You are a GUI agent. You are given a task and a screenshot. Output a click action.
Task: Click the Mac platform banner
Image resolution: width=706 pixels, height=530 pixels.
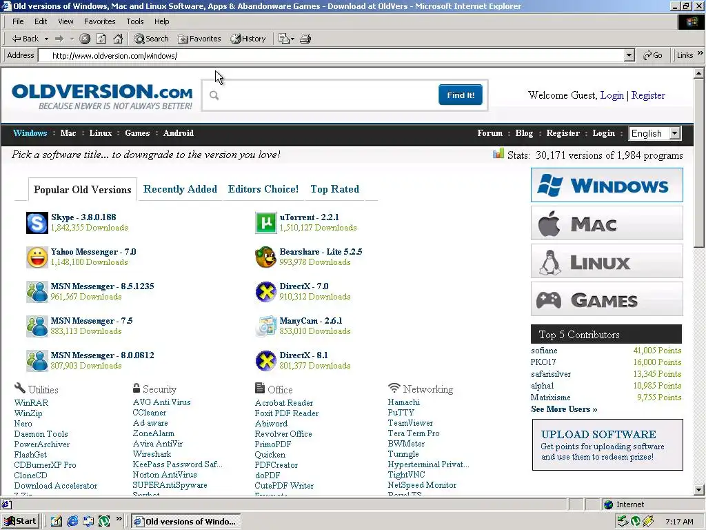click(x=607, y=223)
